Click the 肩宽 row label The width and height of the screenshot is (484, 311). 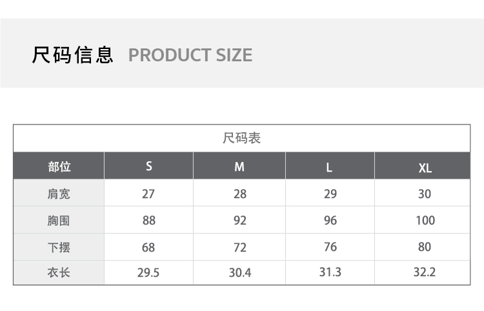point(59,194)
